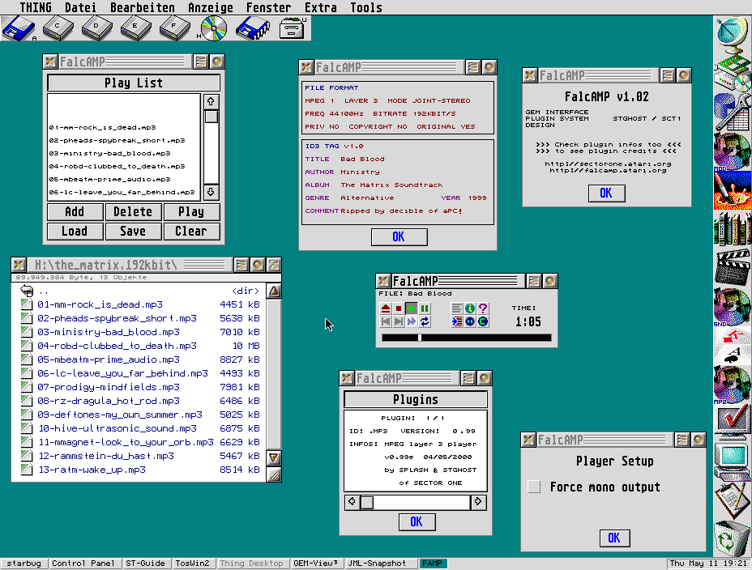Switch to GEM-View3 in the taskbar
Viewport: 752px width, 570px height.
tap(315, 564)
